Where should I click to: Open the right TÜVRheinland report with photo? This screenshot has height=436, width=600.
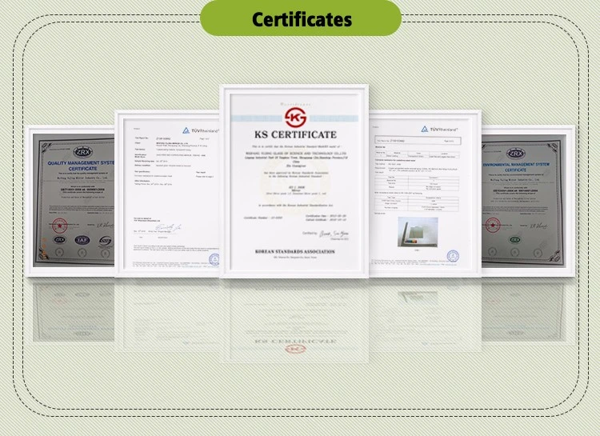click(x=424, y=194)
